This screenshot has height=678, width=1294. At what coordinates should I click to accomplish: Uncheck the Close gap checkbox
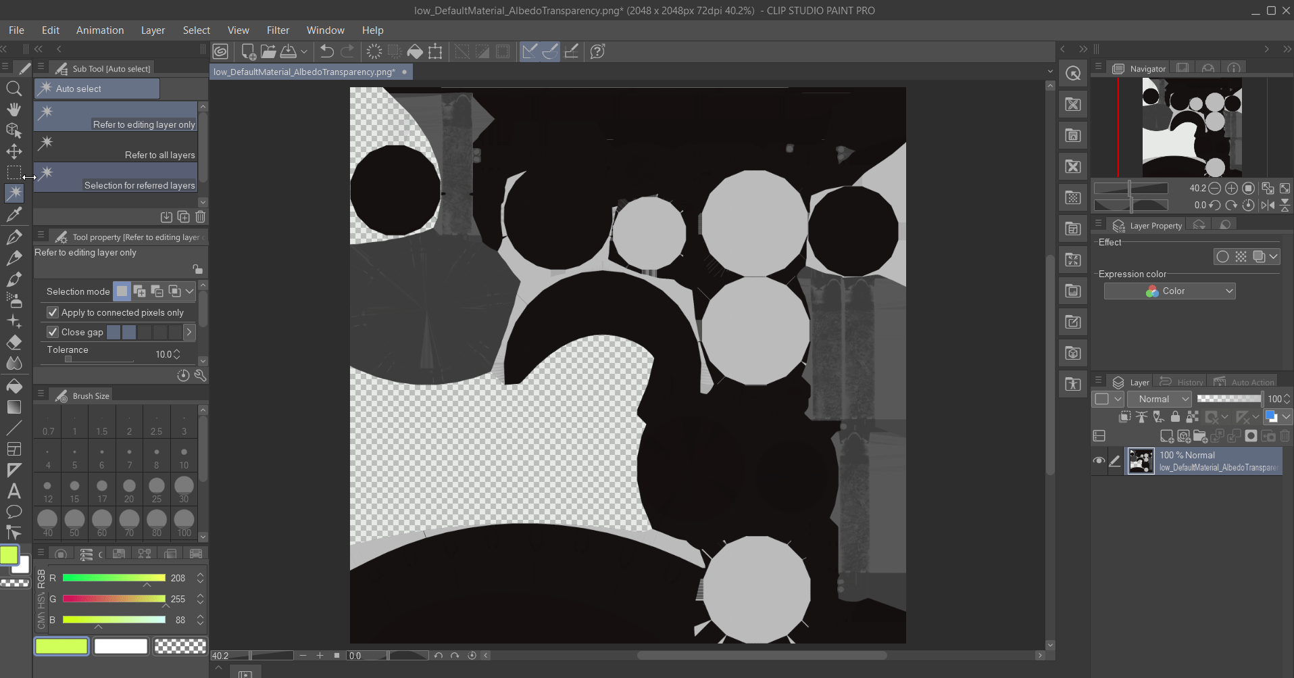click(53, 332)
